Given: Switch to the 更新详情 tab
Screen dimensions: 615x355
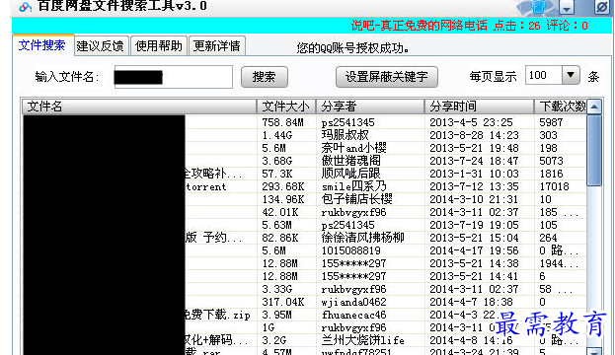Looking at the screenshot, I should [217, 45].
